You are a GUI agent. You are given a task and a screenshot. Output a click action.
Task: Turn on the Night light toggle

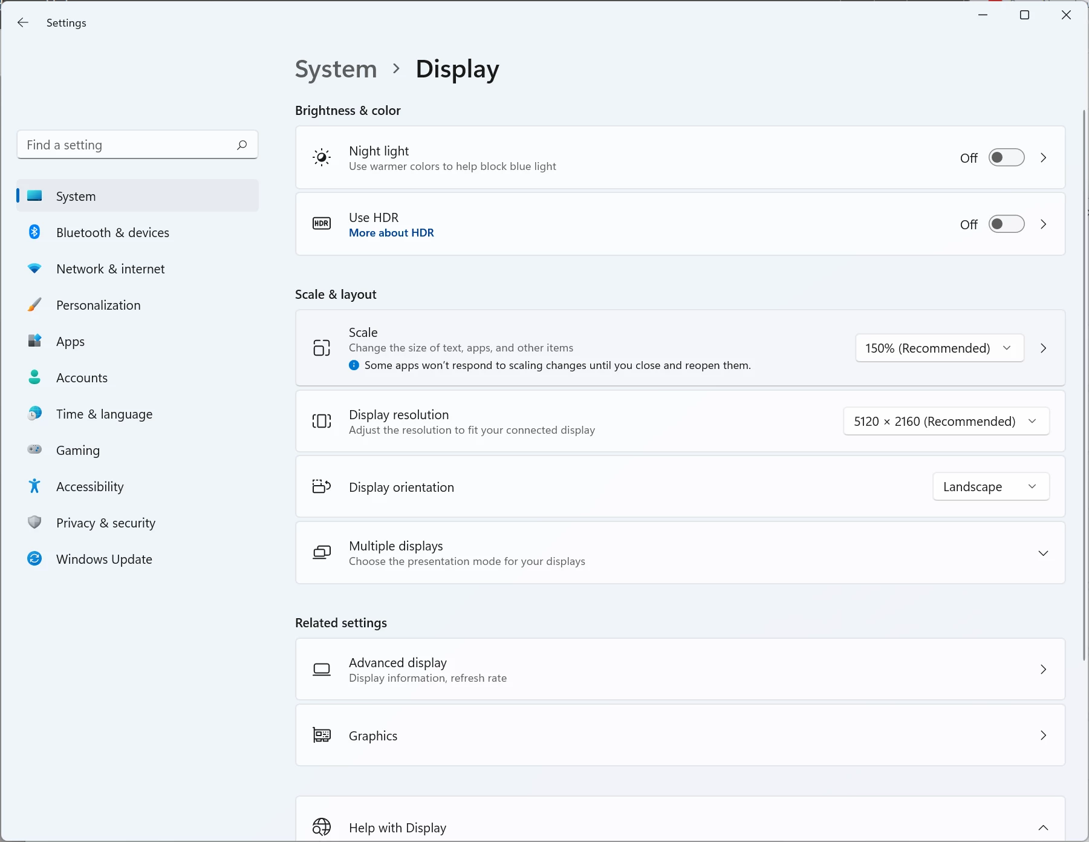click(x=1006, y=158)
